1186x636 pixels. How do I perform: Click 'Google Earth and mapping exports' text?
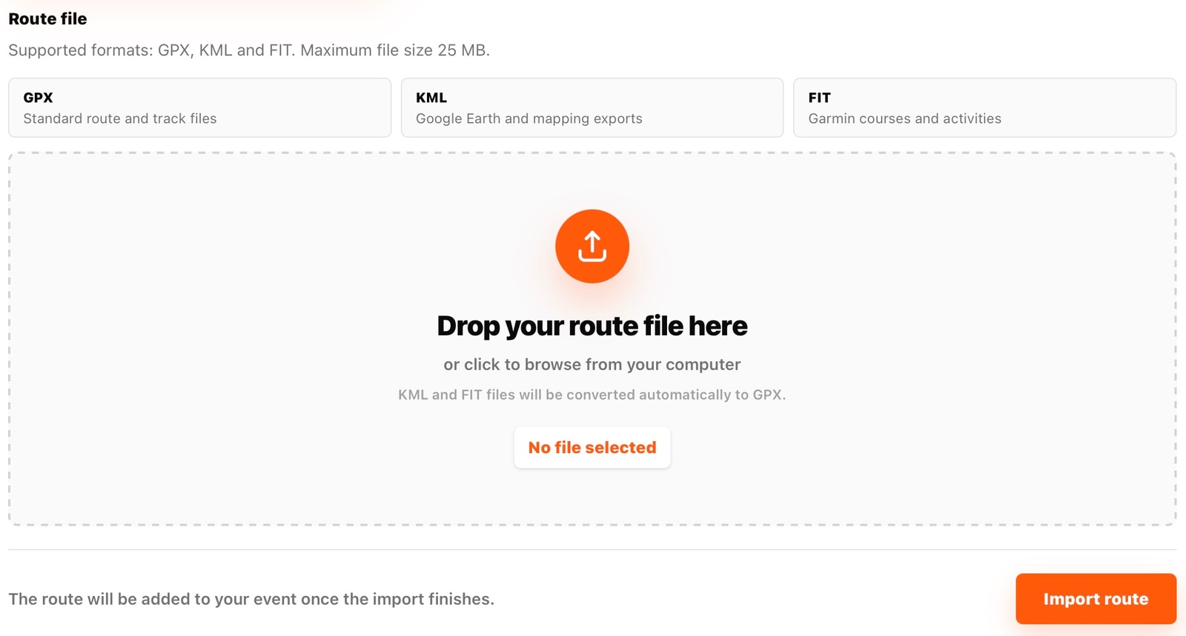point(529,118)
